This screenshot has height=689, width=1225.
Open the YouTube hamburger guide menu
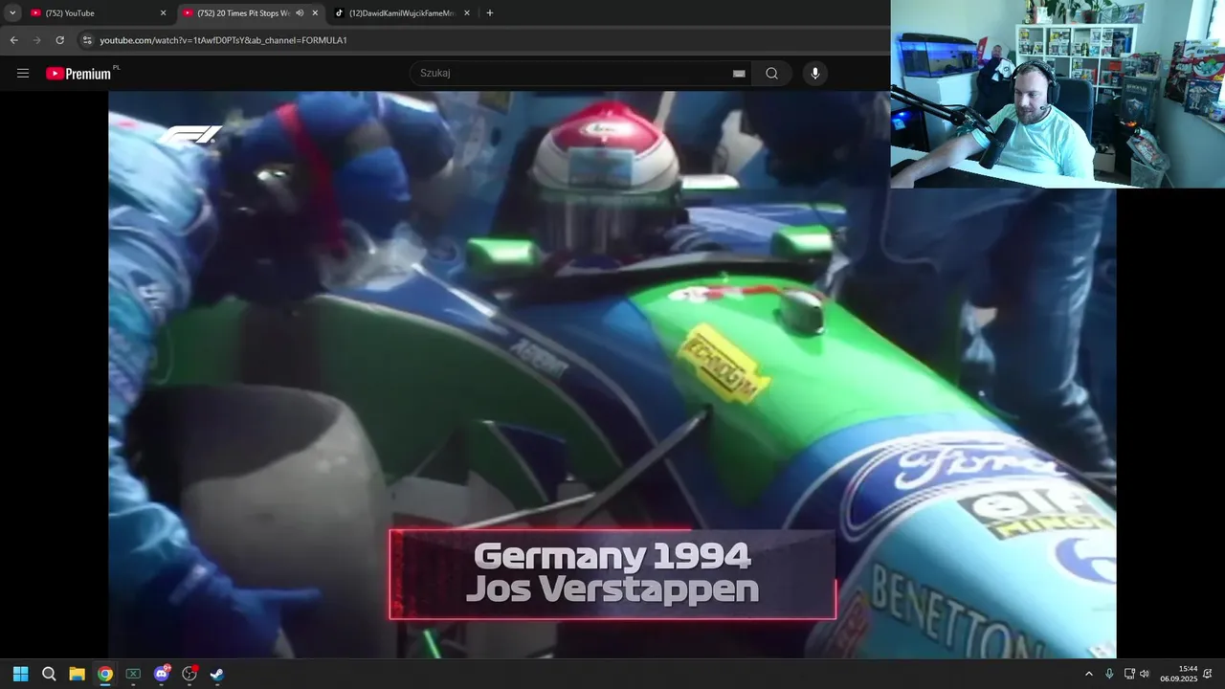23,74
